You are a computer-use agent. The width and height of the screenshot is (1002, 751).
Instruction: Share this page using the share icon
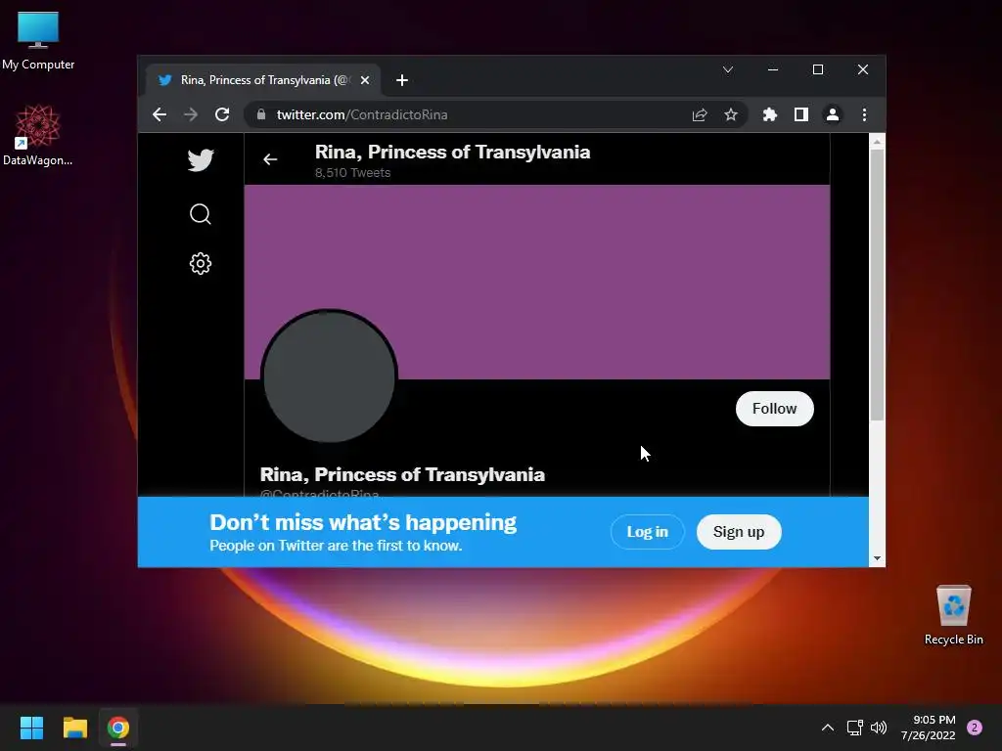click(x=700, y=115)
